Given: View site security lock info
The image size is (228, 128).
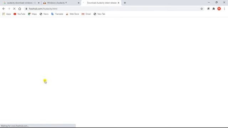Looking at the screenshot, I should click(x=26, y=9).
